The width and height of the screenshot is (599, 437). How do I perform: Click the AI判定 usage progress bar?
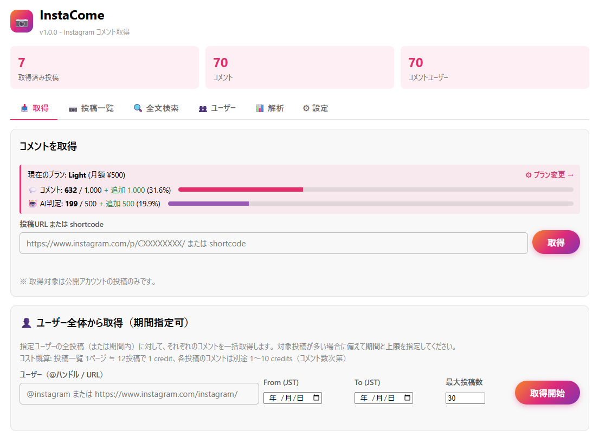(x=371, y=204)
